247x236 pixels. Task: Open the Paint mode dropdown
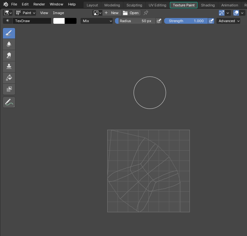point(26,13)
